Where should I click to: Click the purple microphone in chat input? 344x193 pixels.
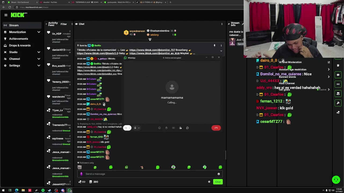[x=81, y=174]
